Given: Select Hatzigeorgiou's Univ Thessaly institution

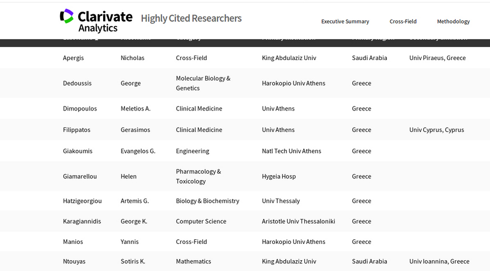Looking at the screenshot, I should click(x=281, y=201).
